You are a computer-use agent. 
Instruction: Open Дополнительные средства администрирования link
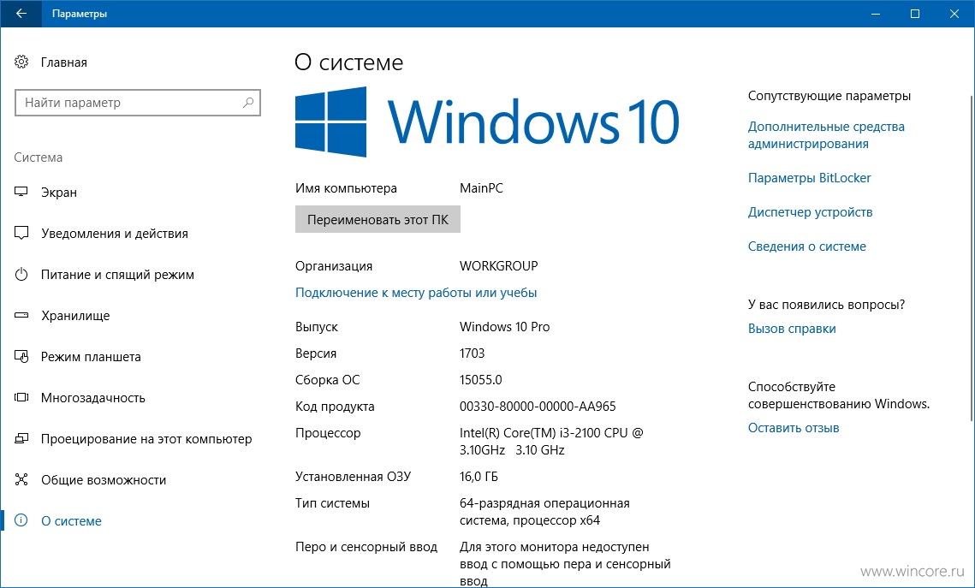click(x=826, y=135)
